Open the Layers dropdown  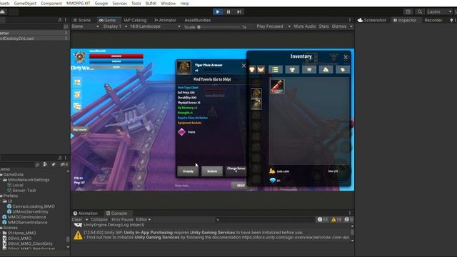pos(438,11)
